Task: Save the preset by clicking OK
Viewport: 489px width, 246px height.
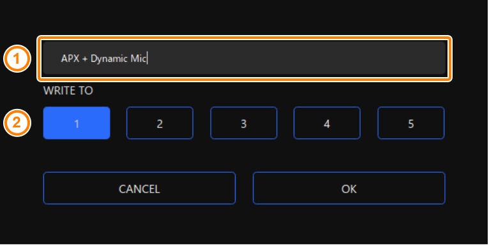Action: pos(349,188)
